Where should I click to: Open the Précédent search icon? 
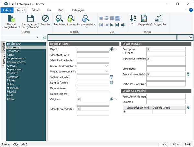click(x=59, y=18)
